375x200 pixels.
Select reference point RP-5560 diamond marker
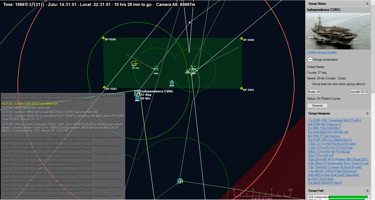coord(241,38)
